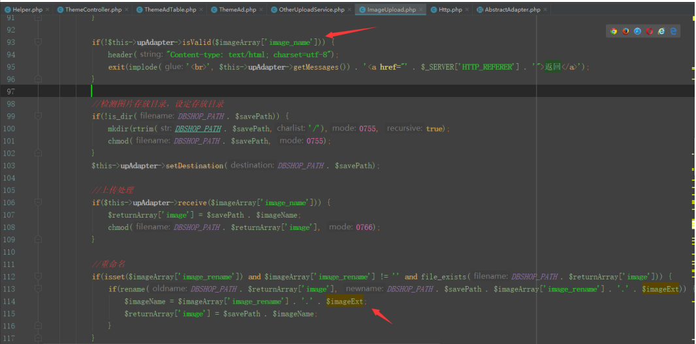696x344 pixels.
Task: Click the mkdir function on line 100
Action: [x=117, y=128]
